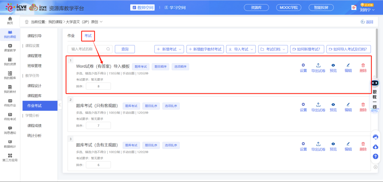Open the 导入考试 dropdown menu
The image size is (383, 182).
click(241, 49)
